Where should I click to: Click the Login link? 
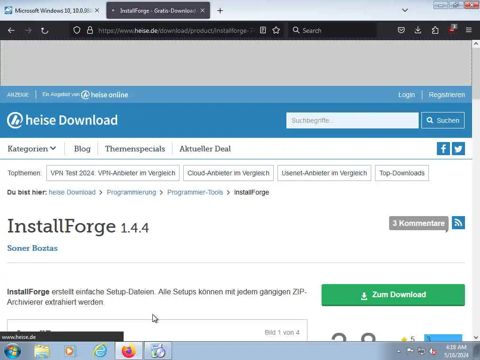[x=406, y=95]
